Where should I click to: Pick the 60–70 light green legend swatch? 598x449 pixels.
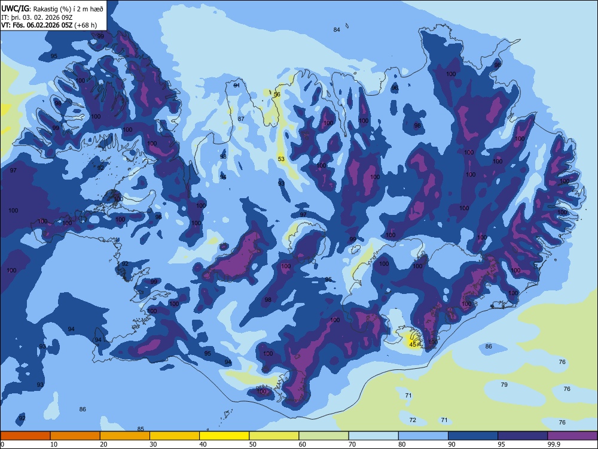tap(324, 436)
